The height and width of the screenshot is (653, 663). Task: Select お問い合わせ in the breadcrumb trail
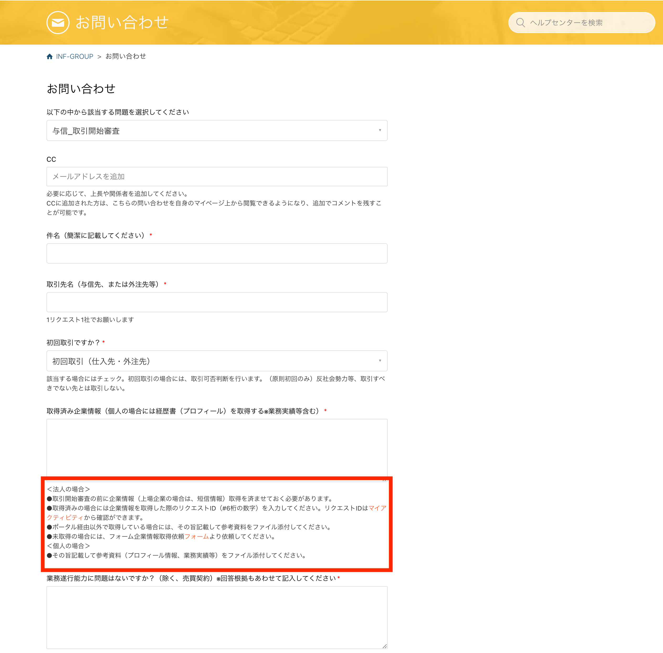point(125,56)
